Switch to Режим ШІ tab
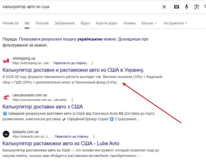The image size is (206, 162). pos(10,23)
